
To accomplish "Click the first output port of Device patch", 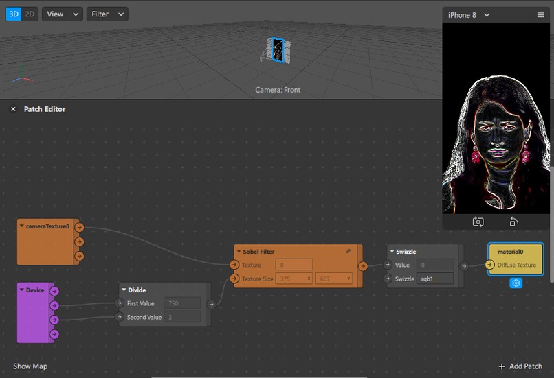I will [x=54, y=292].
